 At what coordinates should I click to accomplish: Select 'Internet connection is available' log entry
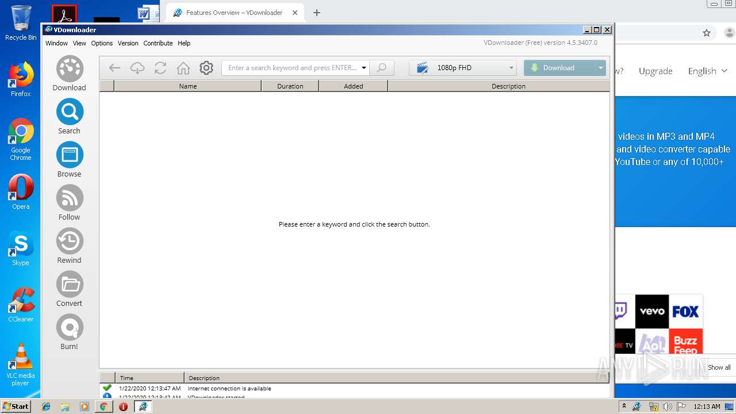(x=229, y=389)
